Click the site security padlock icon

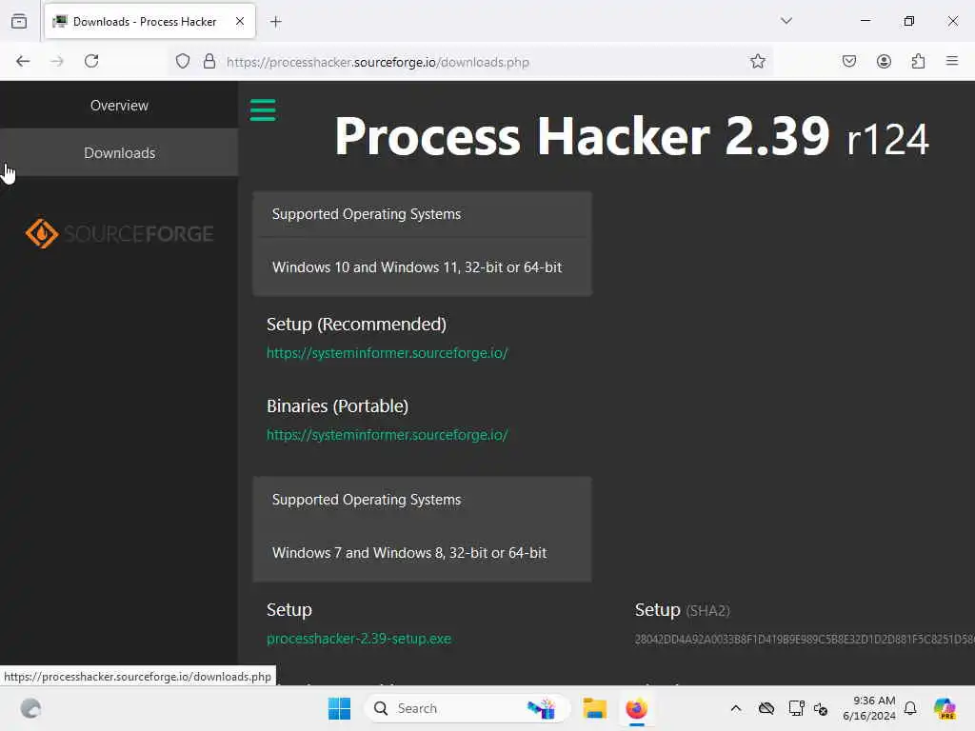(209, 61)
